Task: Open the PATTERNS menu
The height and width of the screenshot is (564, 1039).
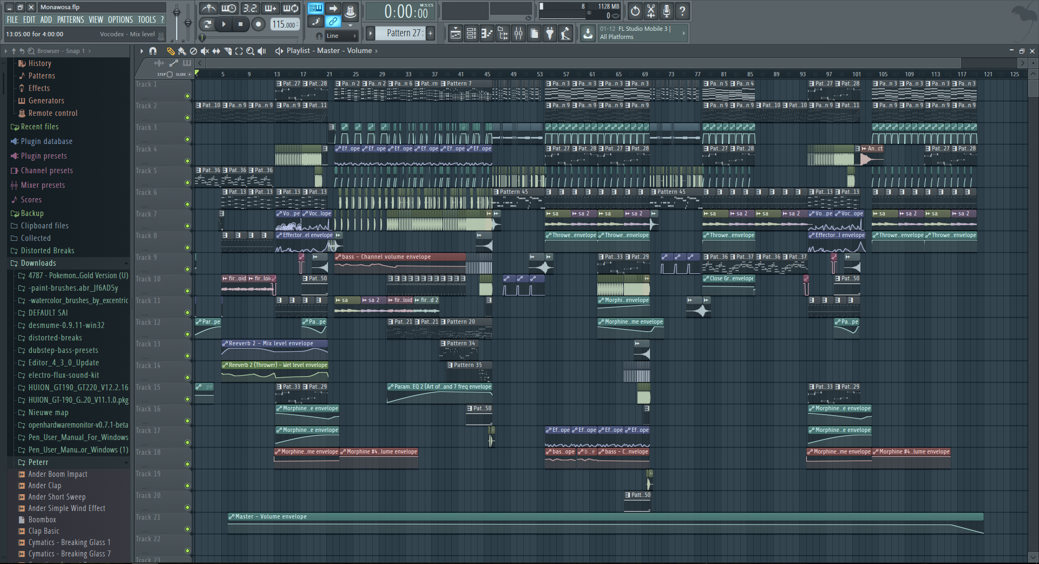Action: (70, 19)
